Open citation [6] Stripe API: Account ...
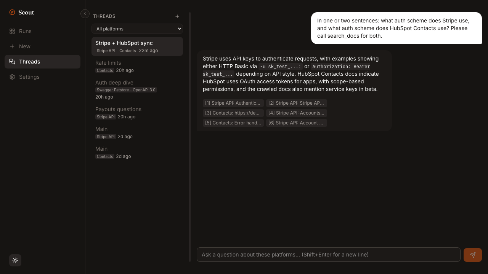The width and height of the screenshot is (488, 274). point(297,123)
